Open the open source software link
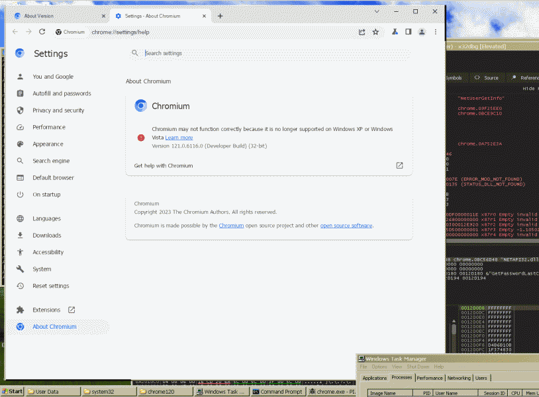 pos(346,226)
